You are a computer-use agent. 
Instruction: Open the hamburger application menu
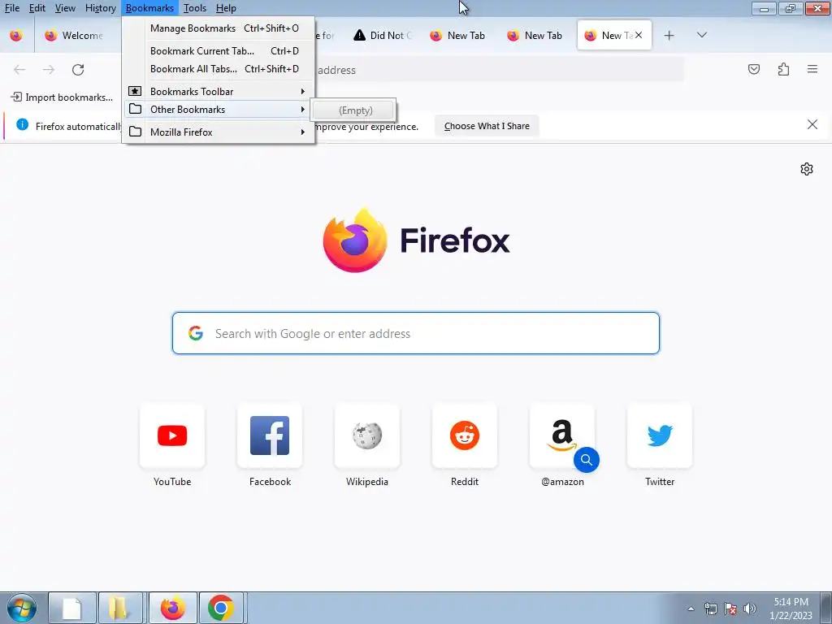pos(812,69)
